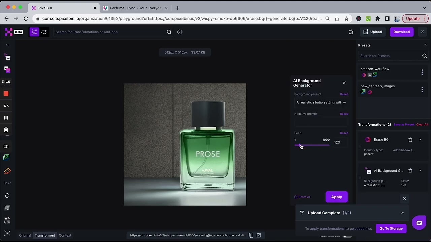Pause the screen recording
431x242 pixels.
click(x=6, y=118)
